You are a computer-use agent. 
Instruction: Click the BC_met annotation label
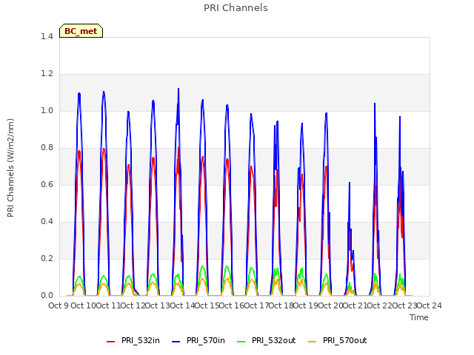[81, 31]
